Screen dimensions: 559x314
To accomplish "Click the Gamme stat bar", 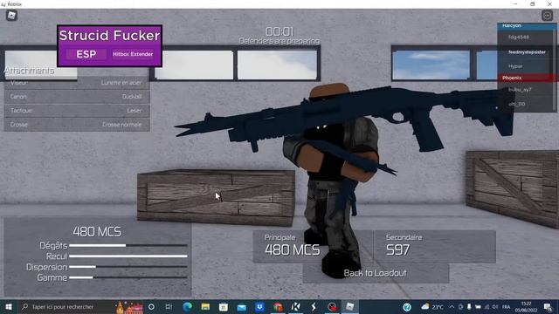I will coord(128,277).
